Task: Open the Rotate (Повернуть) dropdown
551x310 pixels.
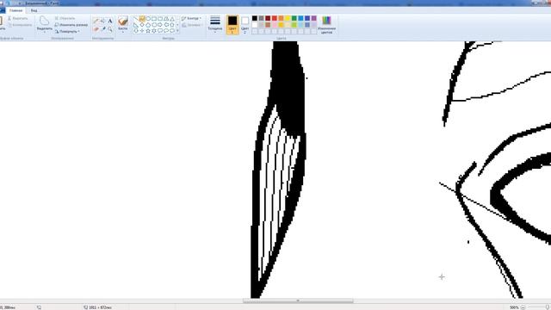Action: coord(67,31)
